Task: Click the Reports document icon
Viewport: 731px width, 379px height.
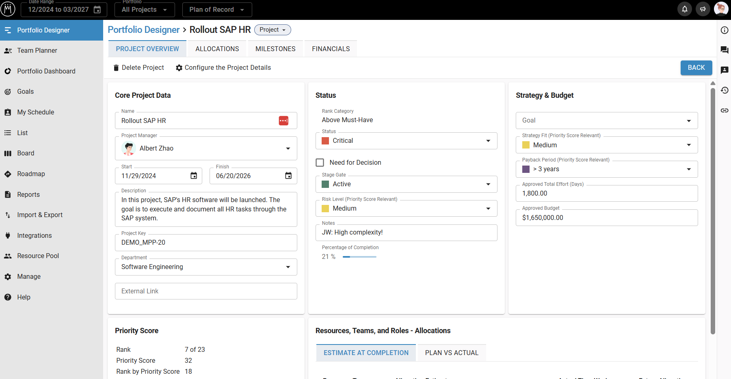Action: pos(8,194)
